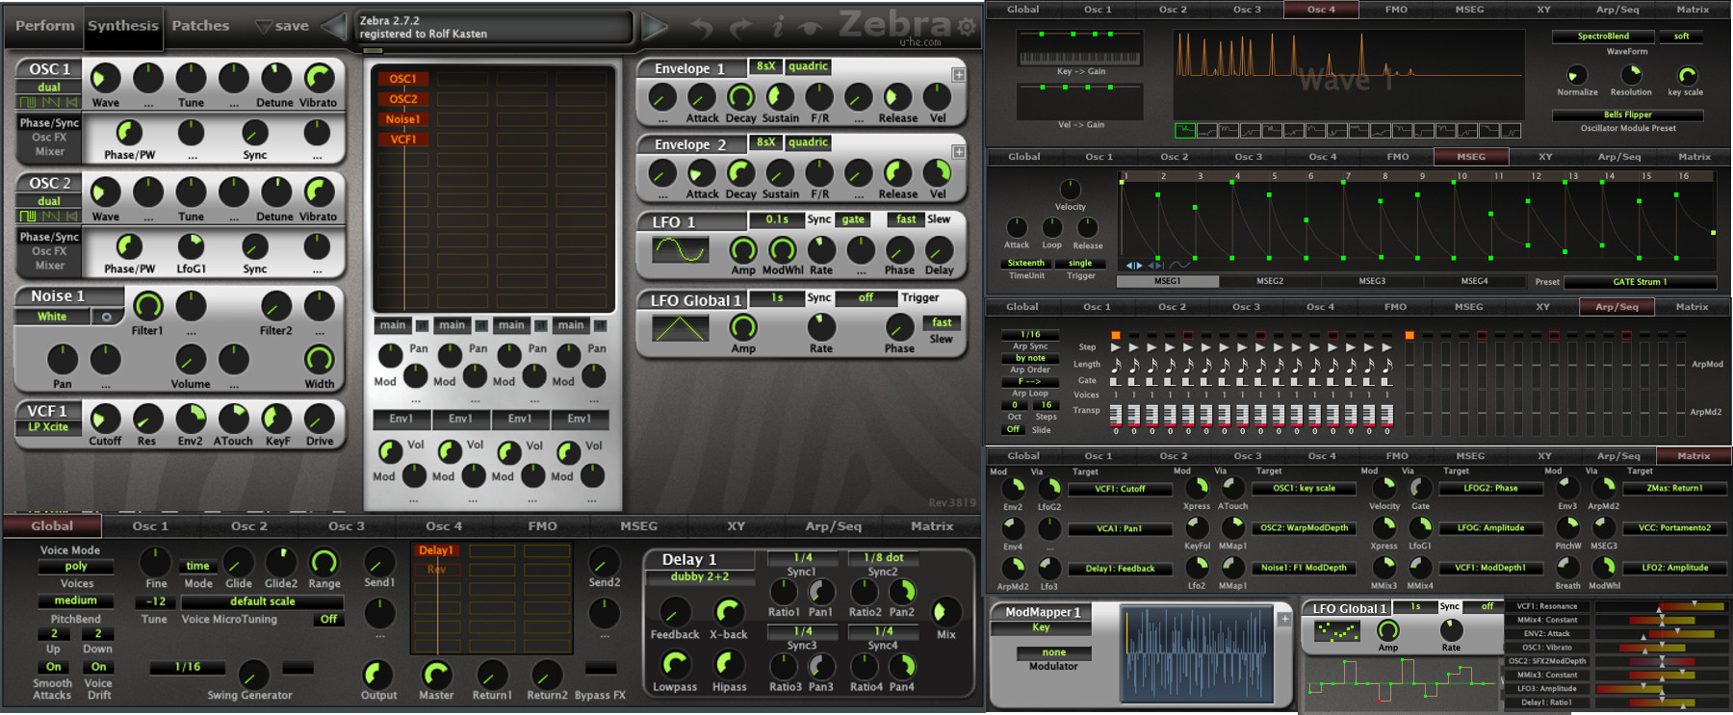This screenshot has height=715, width=1733.
Task: Adjust the VCF 1 Cutoff knob
Action: click(104, 418)
